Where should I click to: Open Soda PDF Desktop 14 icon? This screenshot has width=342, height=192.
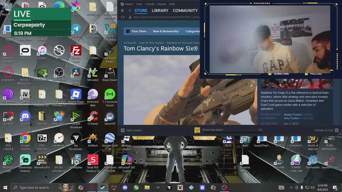point(93,164)
